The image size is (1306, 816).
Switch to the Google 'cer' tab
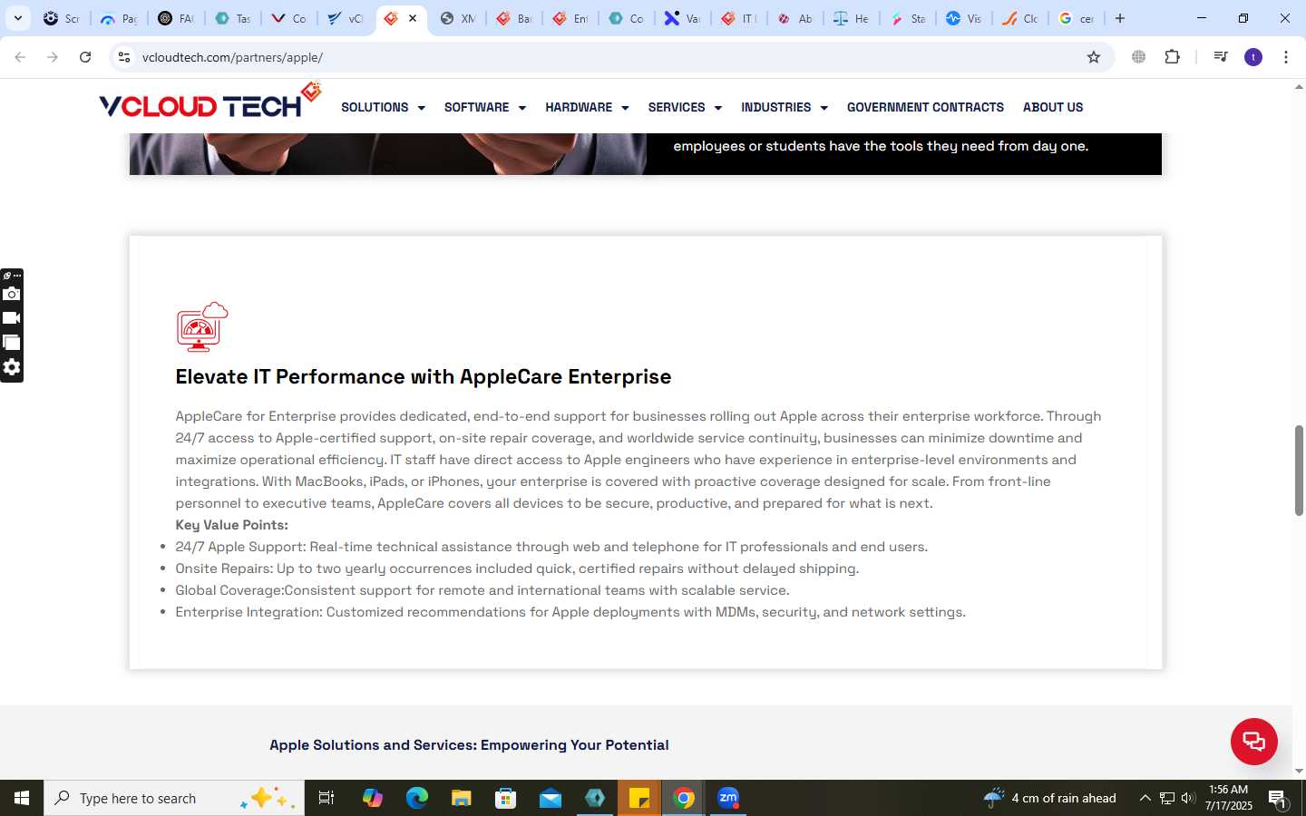click(1076, 18)
